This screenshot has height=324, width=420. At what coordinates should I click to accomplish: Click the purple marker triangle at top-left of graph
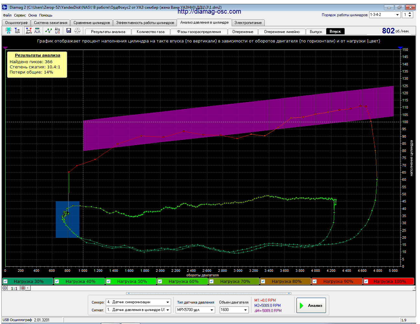(5, 48)
